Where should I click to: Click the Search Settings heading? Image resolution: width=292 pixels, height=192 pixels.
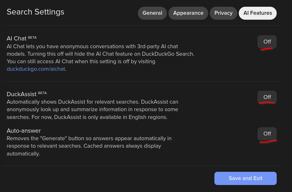point(35,12)
